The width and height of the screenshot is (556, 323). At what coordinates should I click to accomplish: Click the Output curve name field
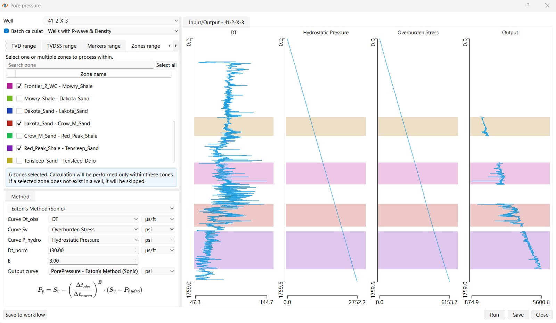coord(93,271)
